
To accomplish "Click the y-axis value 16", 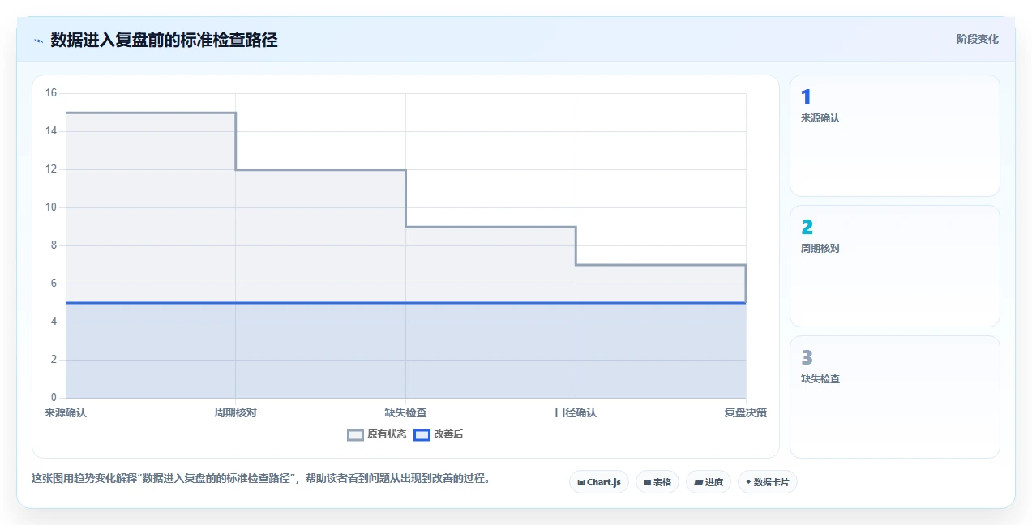I will [x=51, y=93].
